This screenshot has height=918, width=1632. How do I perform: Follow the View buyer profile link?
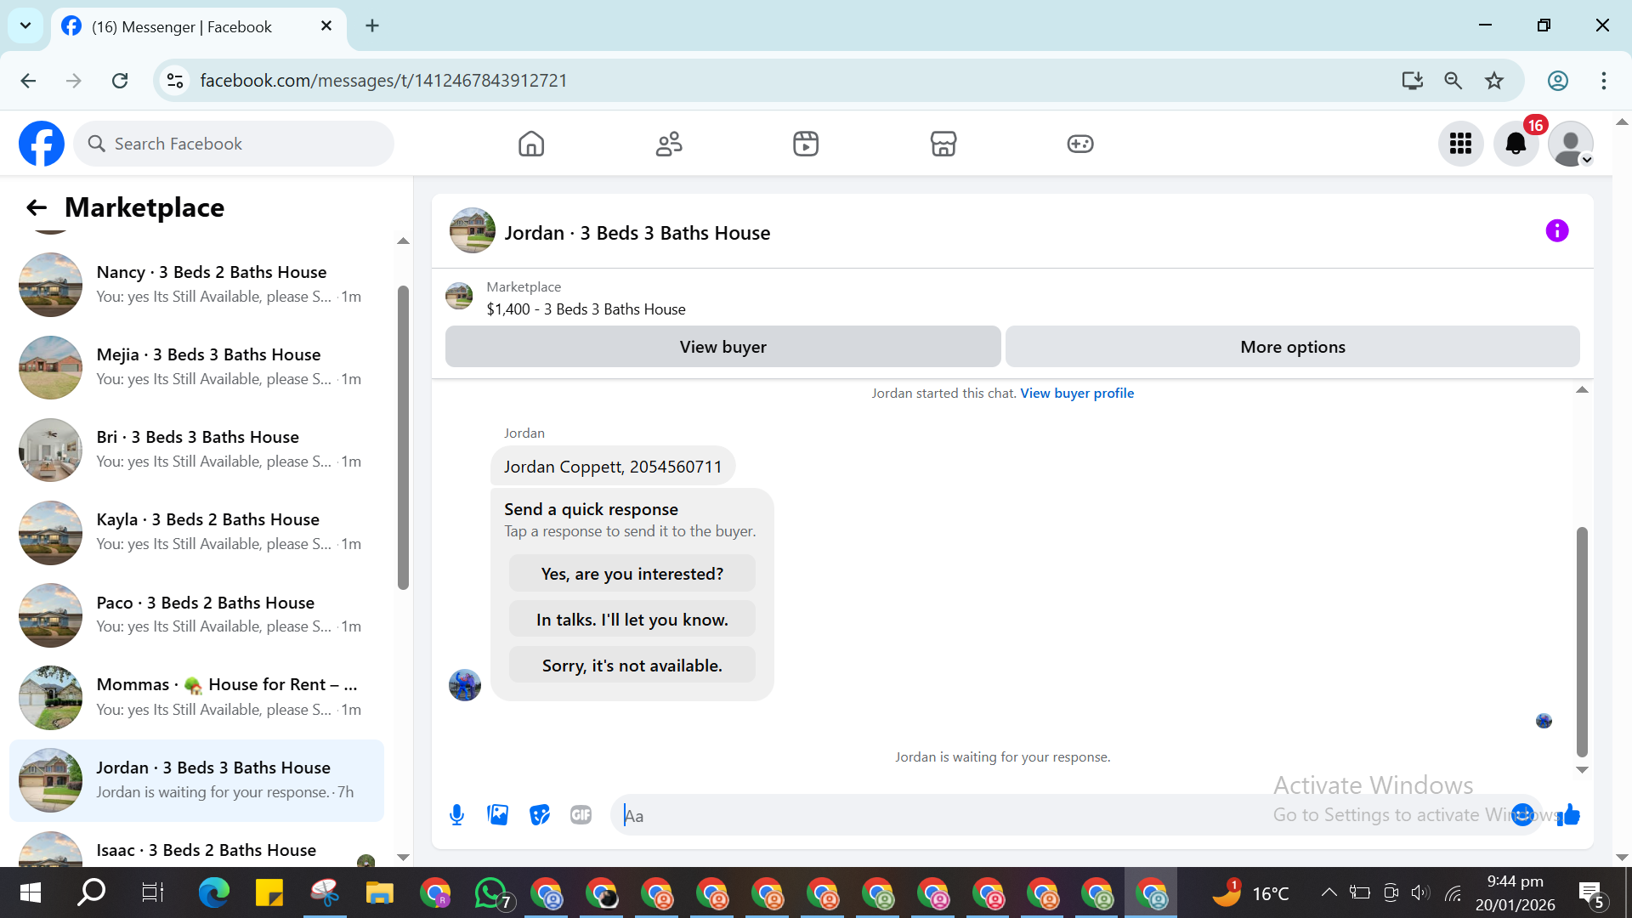click(1077, 394)
